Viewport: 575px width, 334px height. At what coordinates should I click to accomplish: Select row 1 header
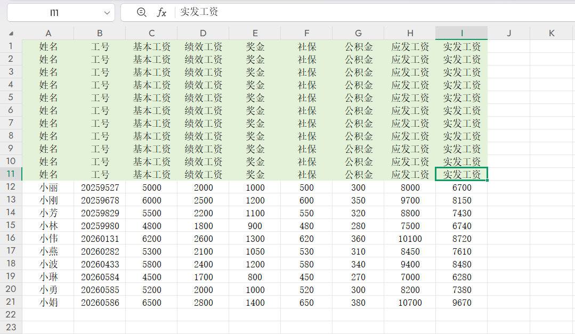click(11, 46)
